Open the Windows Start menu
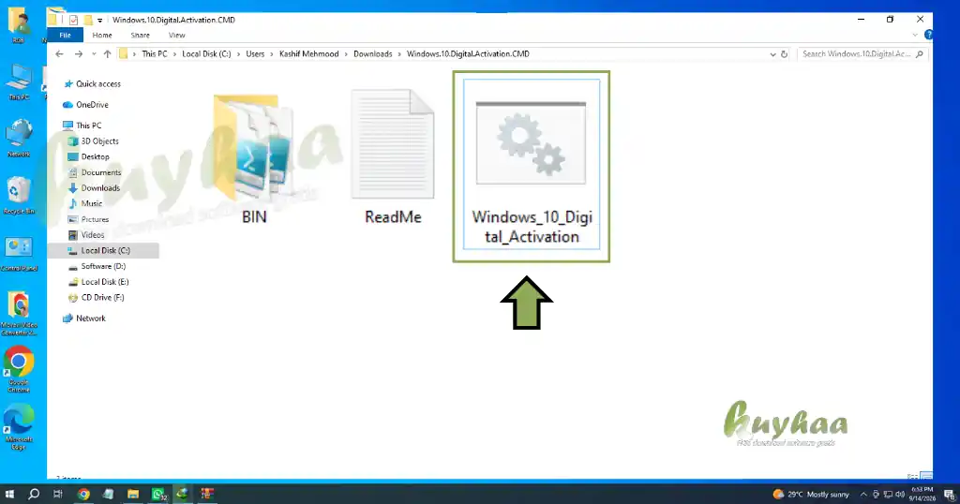Viewport: 960px width, 504px height. [9, 494]
